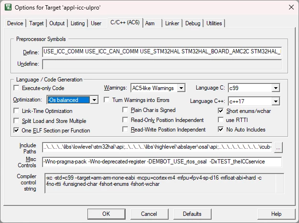Go to the Debug tab

(x=193, y=23)
